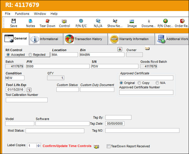Switch to the Informational tab
189x154 pixels.
coord(46,39)
